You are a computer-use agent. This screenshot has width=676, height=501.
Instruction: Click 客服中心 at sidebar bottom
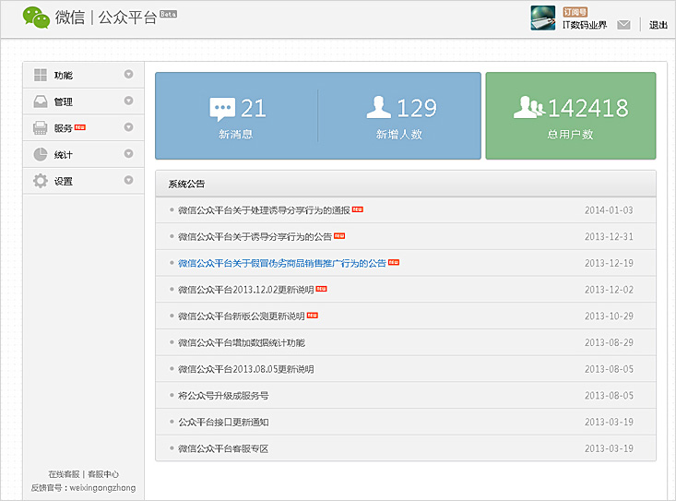[x=103, y=474]
